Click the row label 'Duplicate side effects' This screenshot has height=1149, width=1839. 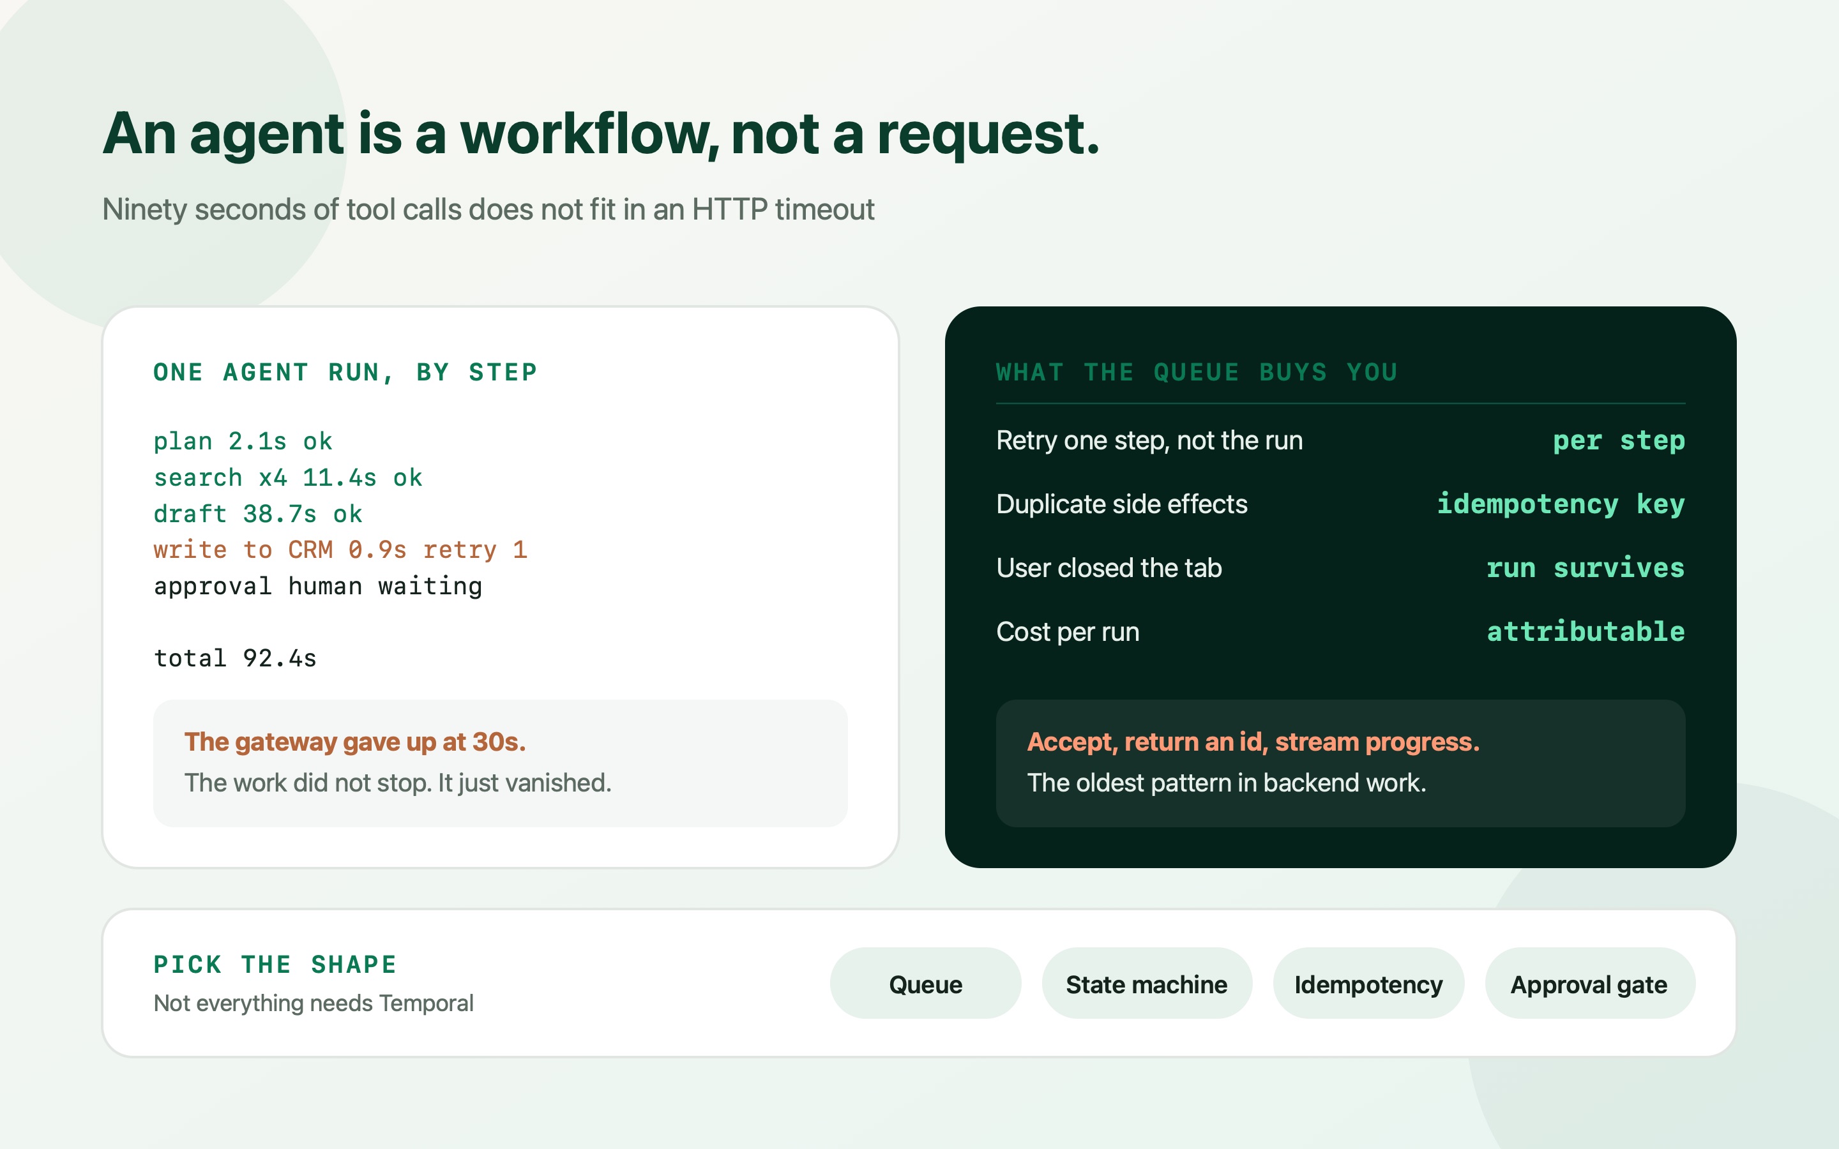[1122, 504]
